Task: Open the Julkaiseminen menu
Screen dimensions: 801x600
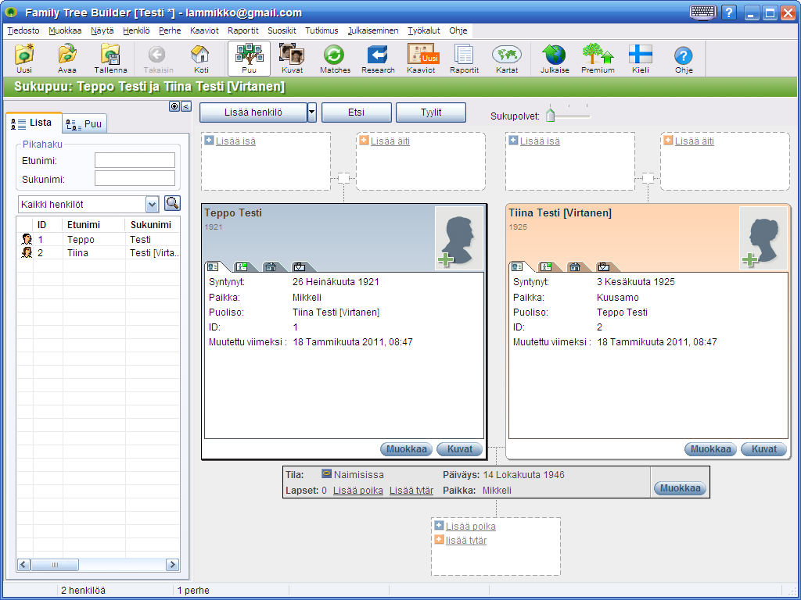Action: point(373,30)
